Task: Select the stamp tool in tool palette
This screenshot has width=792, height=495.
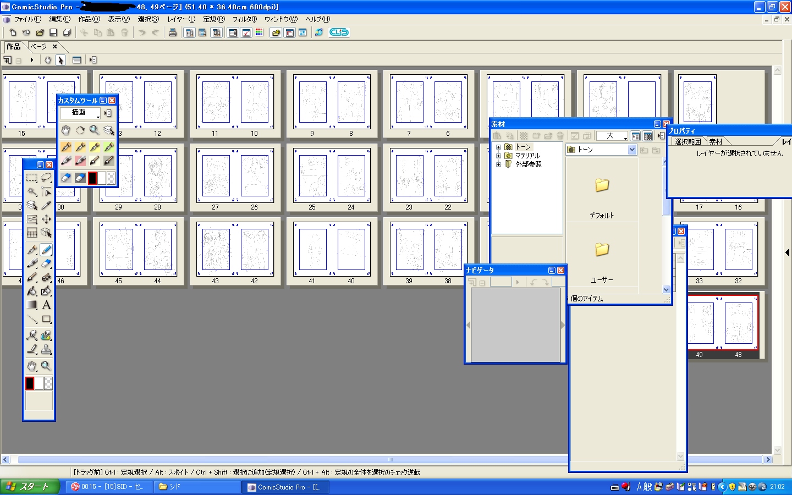Action: [x=46, y=349]
